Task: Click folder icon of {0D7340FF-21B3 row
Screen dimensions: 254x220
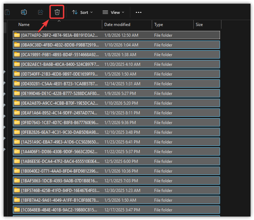Action: [x=17, y=74]
